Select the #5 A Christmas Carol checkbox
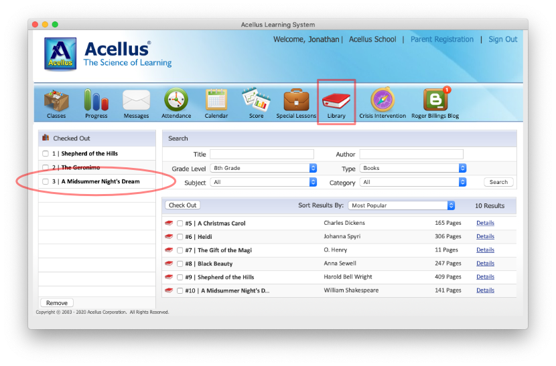Viewport: 556px width, 366px height. point(180,223)
